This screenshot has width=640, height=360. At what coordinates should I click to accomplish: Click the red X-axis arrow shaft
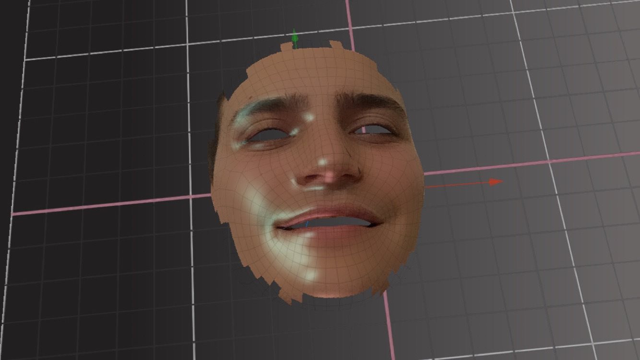(456, 184)
